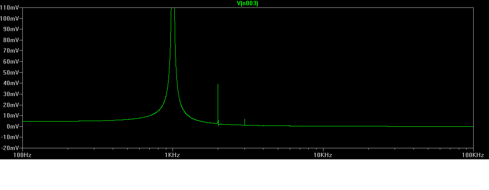Click the 110mV vertical axis label
489x190 pixels.
[10, 7]
